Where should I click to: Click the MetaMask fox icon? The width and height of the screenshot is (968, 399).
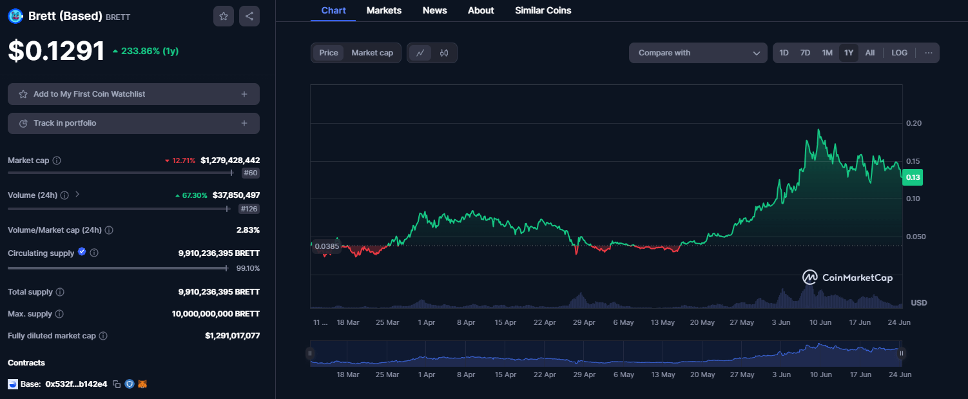[x=142, y=384]
